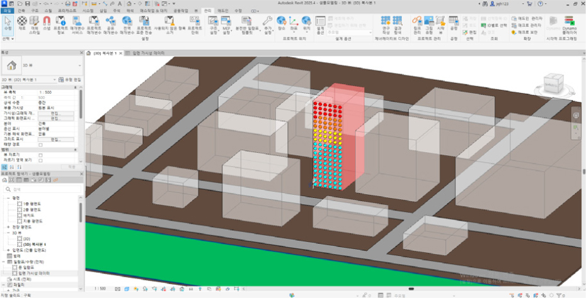Open the 설계 옵션 (Design Options) tool
Image resolution: width=586 pixels, height=298 pixels.
click(320, 25)
